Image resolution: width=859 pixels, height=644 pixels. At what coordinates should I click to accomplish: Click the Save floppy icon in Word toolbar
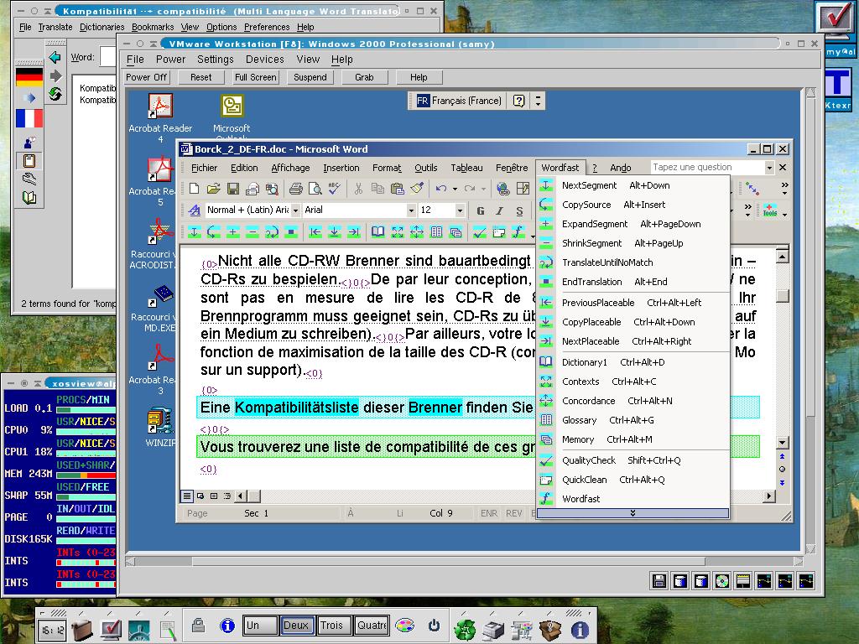point(233,189)
